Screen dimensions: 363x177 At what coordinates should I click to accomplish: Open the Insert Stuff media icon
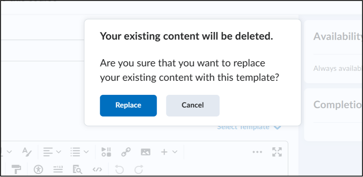point(106,152)
